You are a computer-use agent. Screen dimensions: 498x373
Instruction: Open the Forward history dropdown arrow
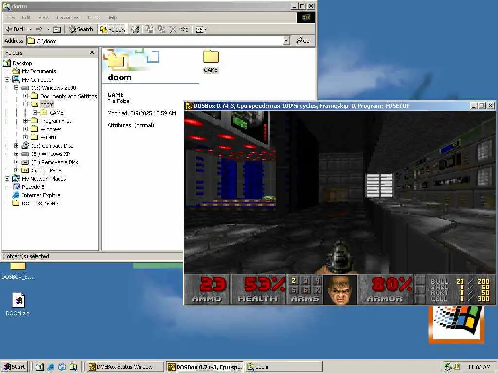[48, 29]
